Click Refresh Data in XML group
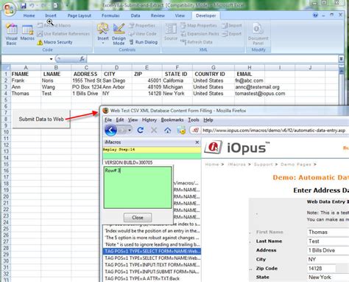349x282 pixels. 197,42
